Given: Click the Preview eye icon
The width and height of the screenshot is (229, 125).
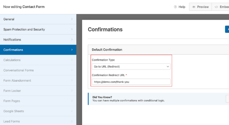Looking at the screenshot, I should tap(194, 7).
